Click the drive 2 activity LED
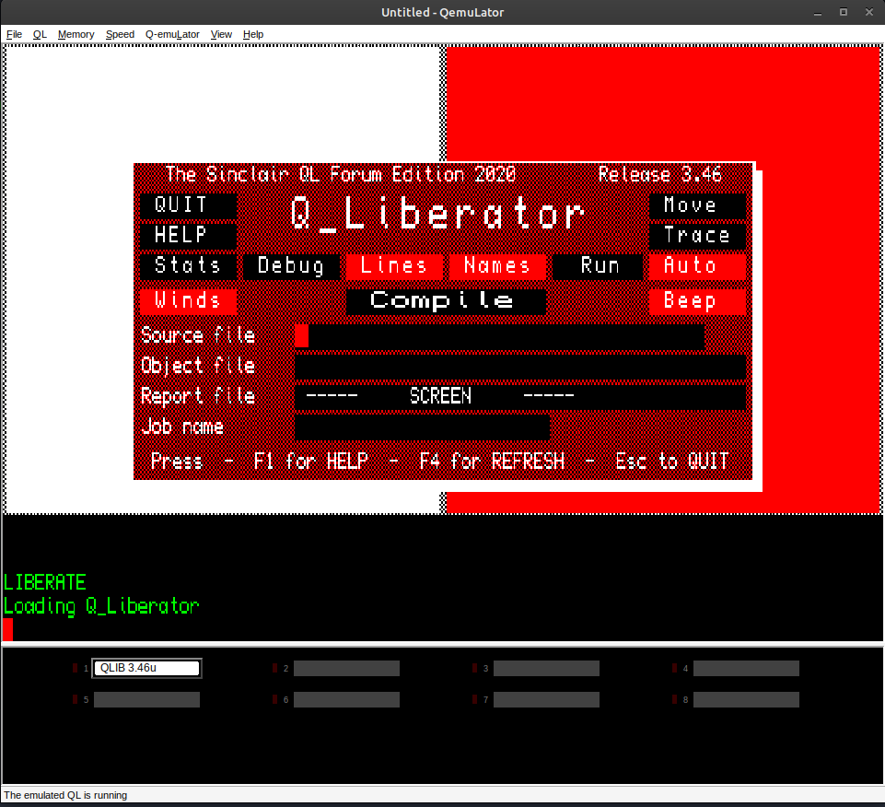Viewport: 885px width, 807px height. tap(274, 668)
